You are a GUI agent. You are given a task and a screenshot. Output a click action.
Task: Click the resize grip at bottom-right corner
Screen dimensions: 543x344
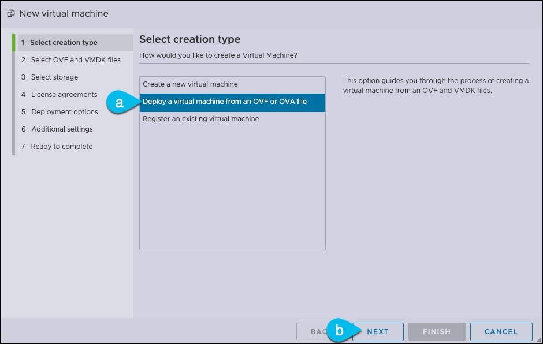[539, 340]
